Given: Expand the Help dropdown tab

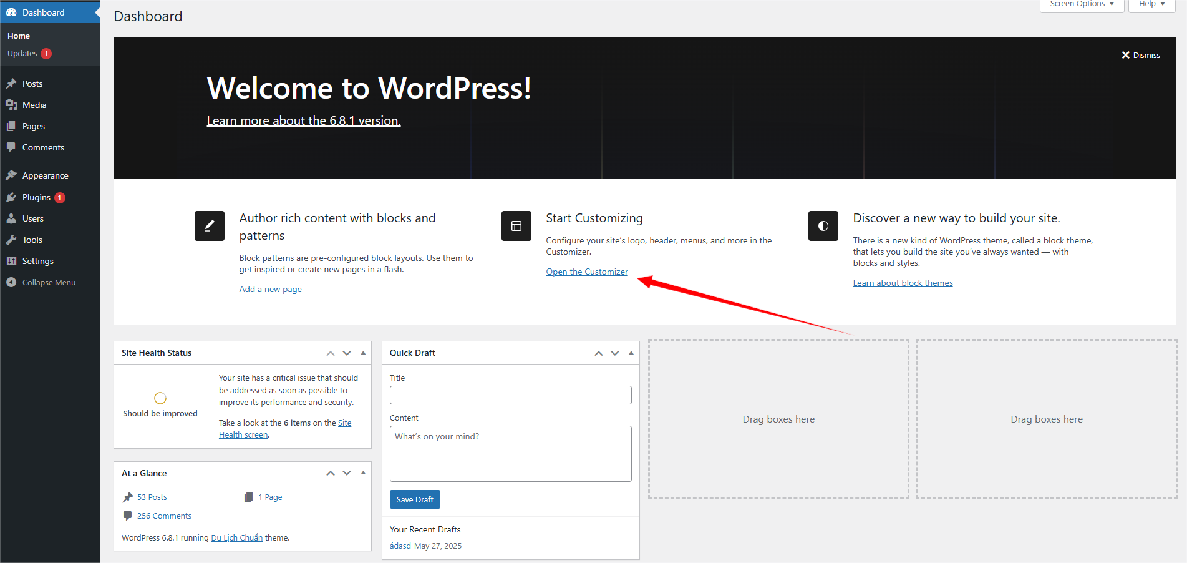Looking at the screenshot, I should point(1151,4).
